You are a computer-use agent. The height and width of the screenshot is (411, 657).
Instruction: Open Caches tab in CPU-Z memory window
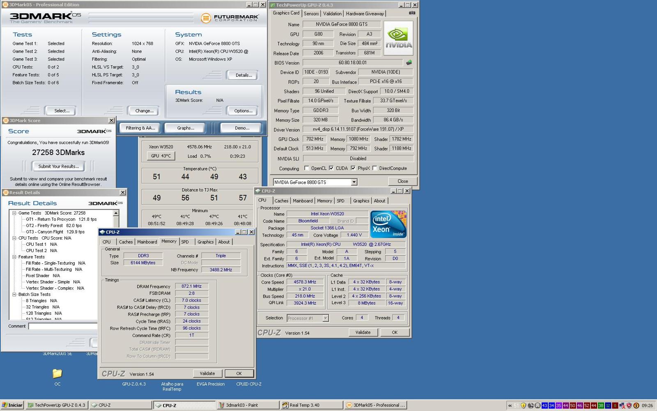(x=126, y=242)
